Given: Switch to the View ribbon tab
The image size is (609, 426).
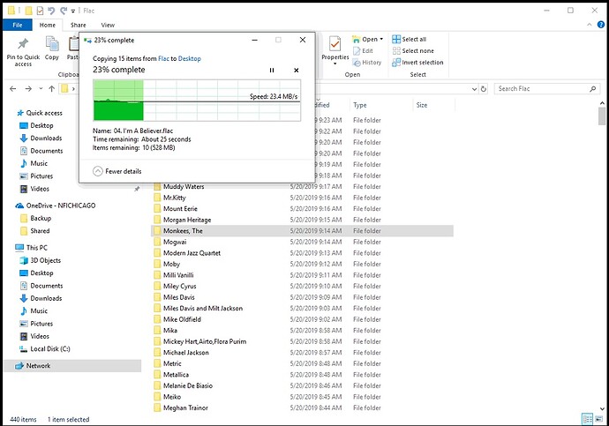Looking at the screenshot, I should 108,26.
